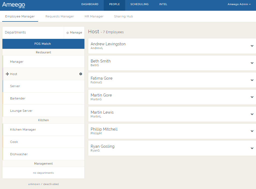This screenshot has width=256, height=189.
Task: Click the gear icon next to Host
Action: 81,74
